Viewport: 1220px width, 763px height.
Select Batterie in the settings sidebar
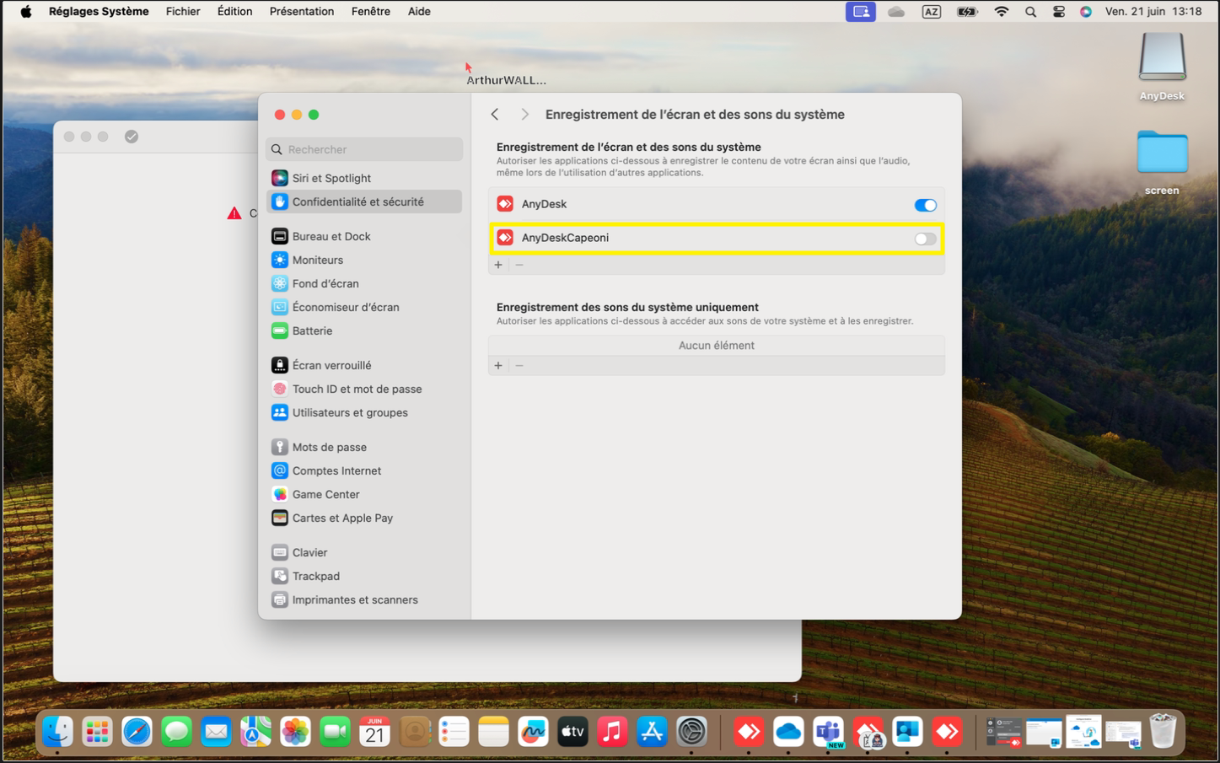tap(364, 330)
